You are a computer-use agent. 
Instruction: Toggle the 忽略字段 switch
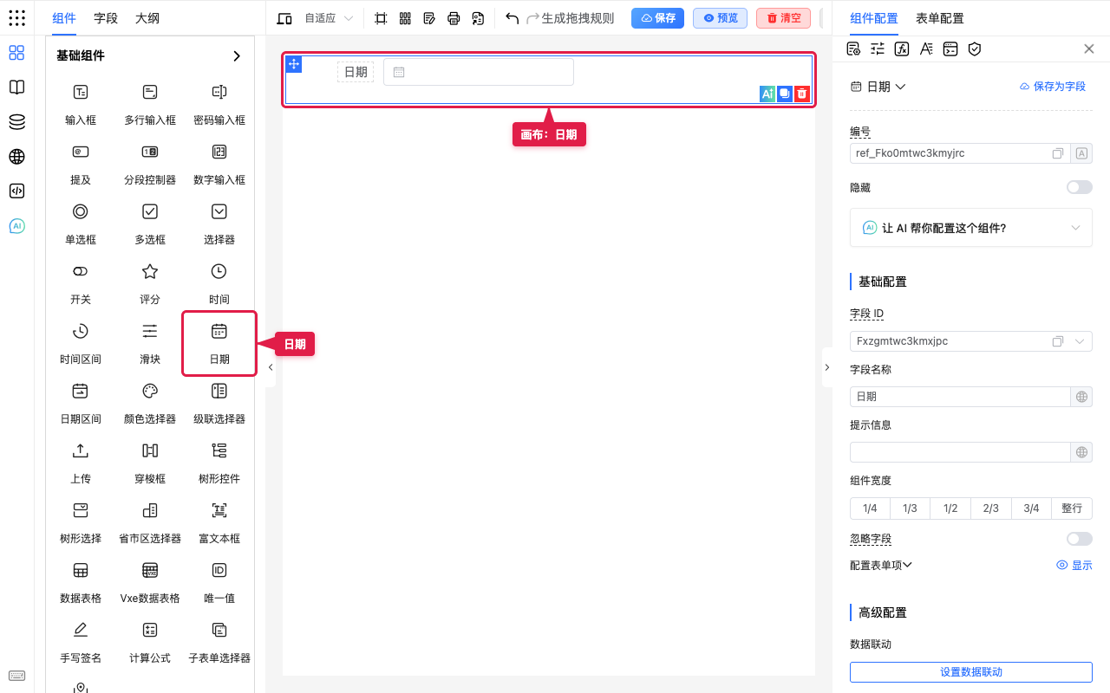point(1080,539)
